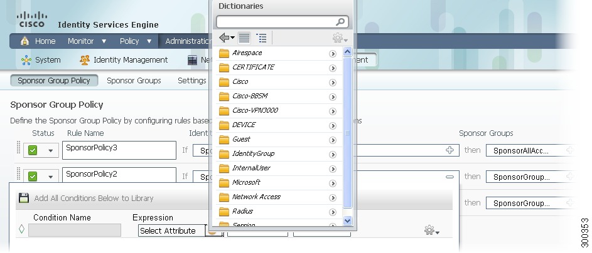Viewport: 592px width, 253px height.
Task: Expand the InternalUser arrow button
Action: click(333, 168)
